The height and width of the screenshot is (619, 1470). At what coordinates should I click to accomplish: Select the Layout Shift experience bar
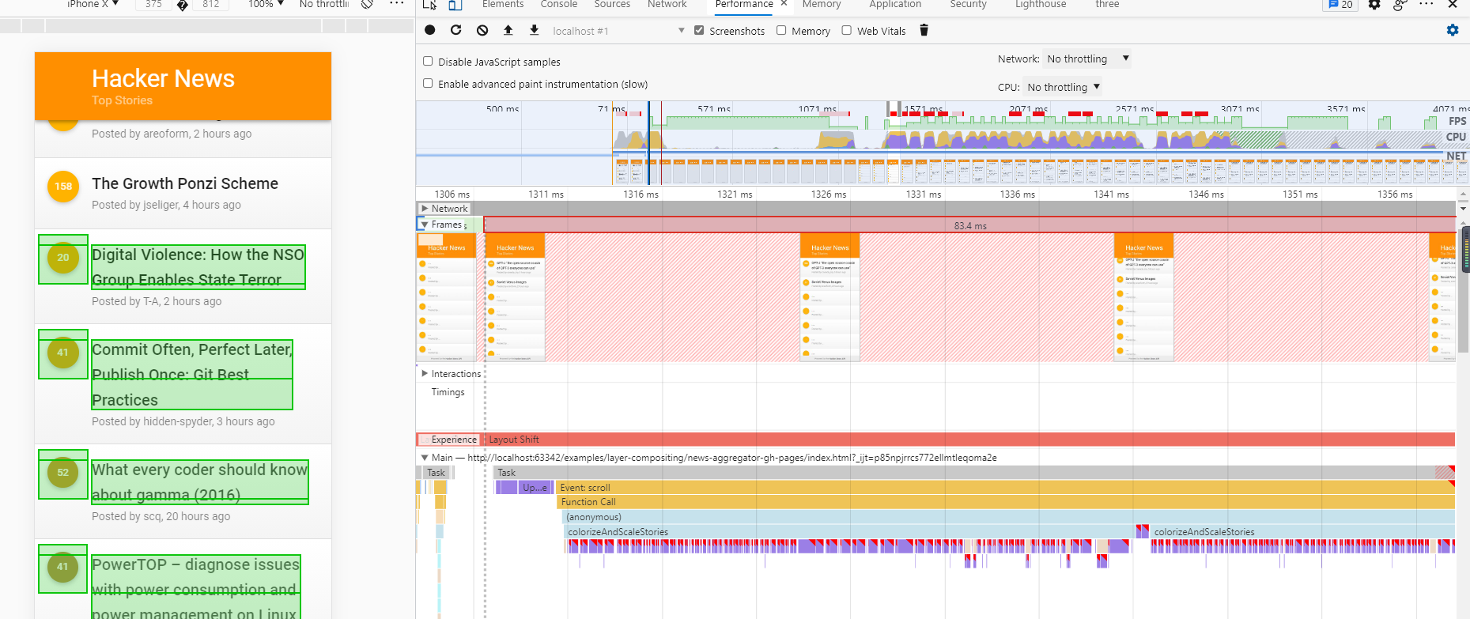[x=969, y=440]
